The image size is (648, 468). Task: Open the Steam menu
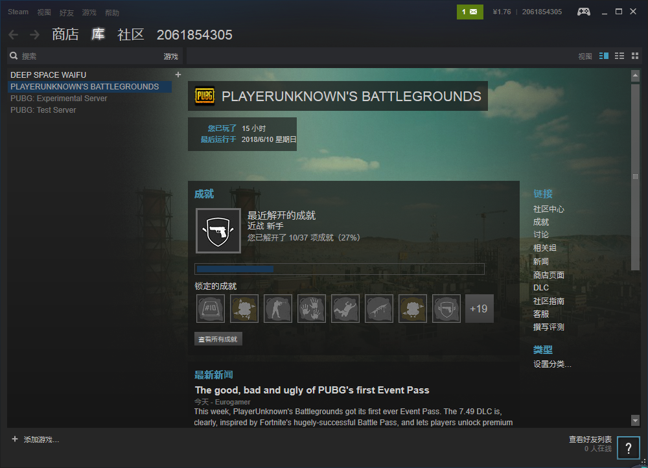[18, 12]
